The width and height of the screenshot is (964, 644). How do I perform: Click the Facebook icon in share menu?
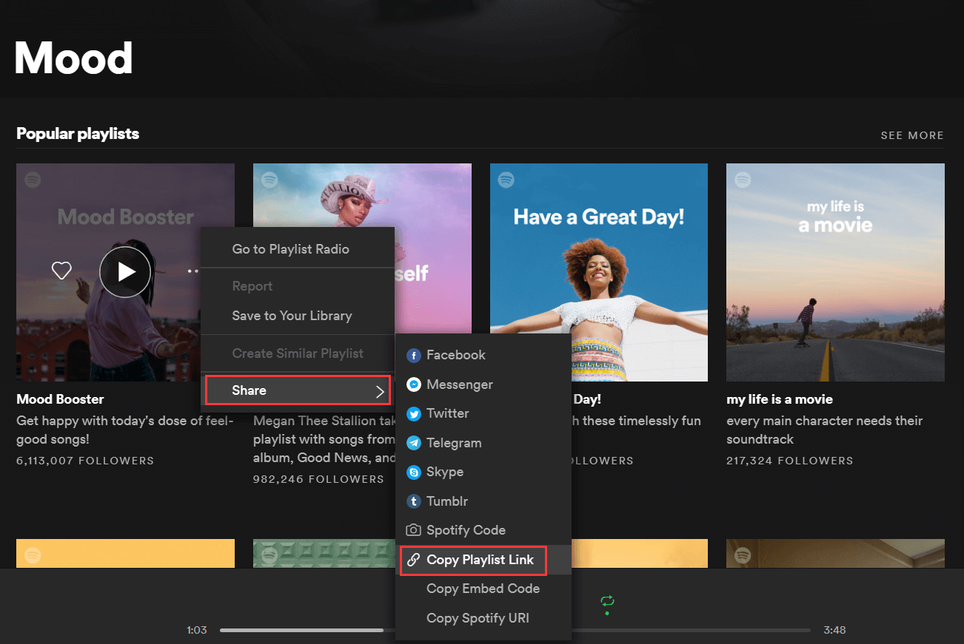(x=414, y=355)
